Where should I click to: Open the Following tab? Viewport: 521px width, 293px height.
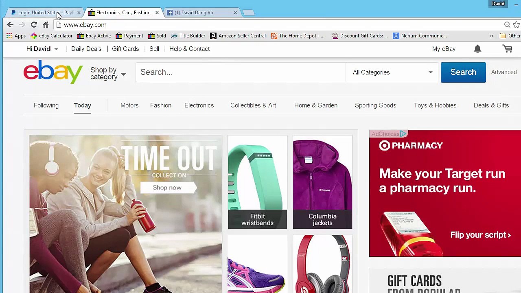pyautogui.click(x=46, y=105)
